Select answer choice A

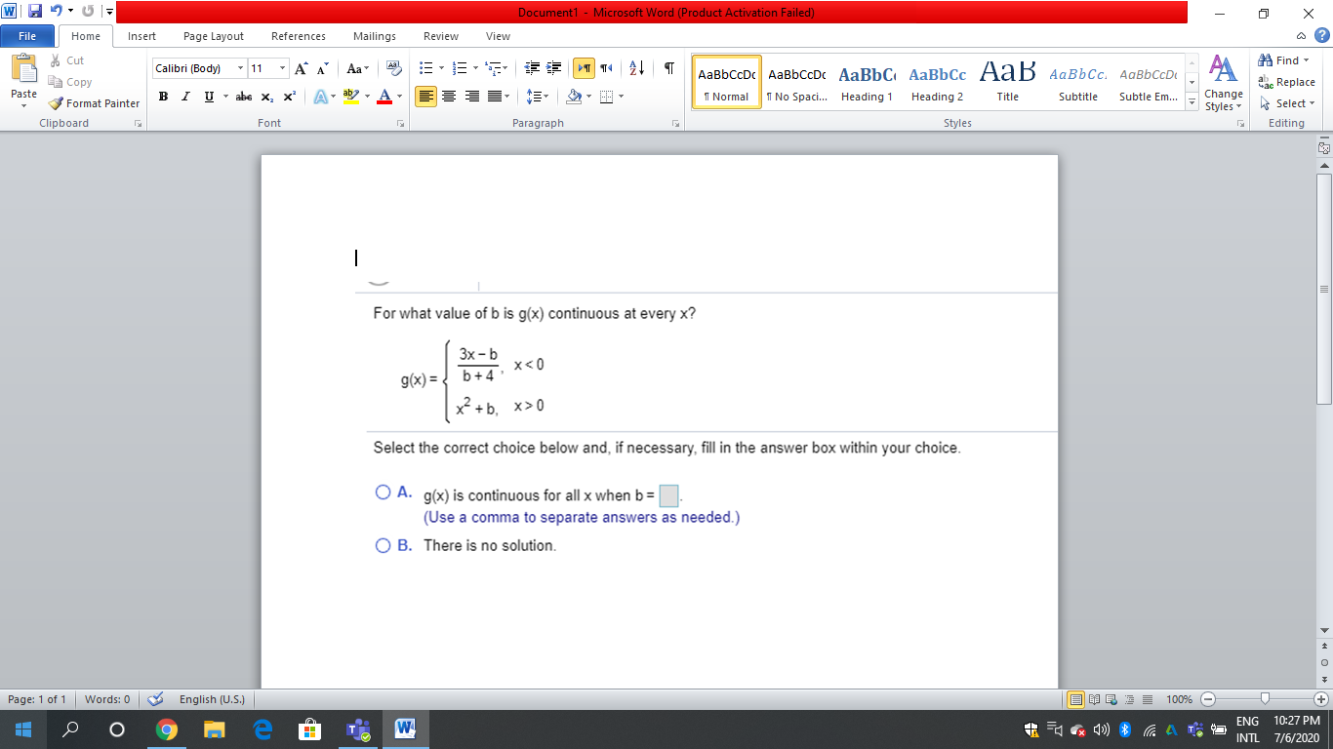click(x=383, y=492)
